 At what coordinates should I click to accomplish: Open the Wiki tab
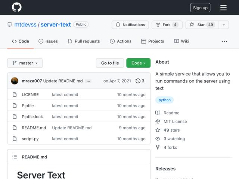click(181, 41)
